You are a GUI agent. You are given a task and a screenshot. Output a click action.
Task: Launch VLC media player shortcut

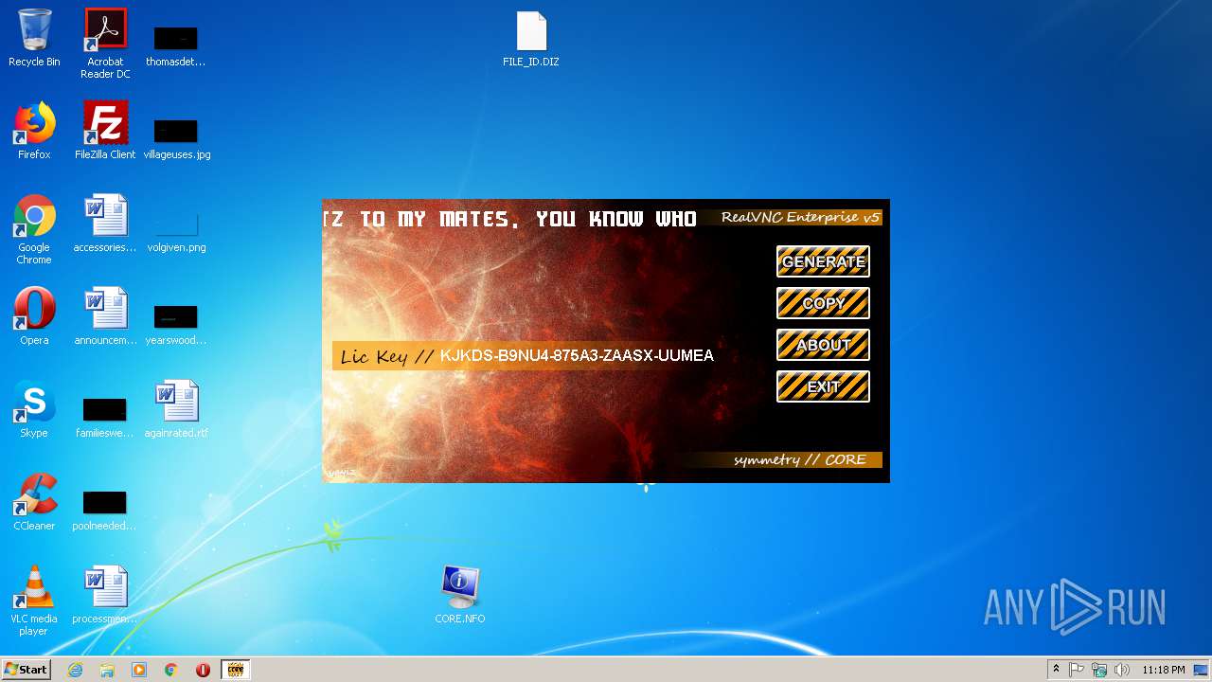34,601
